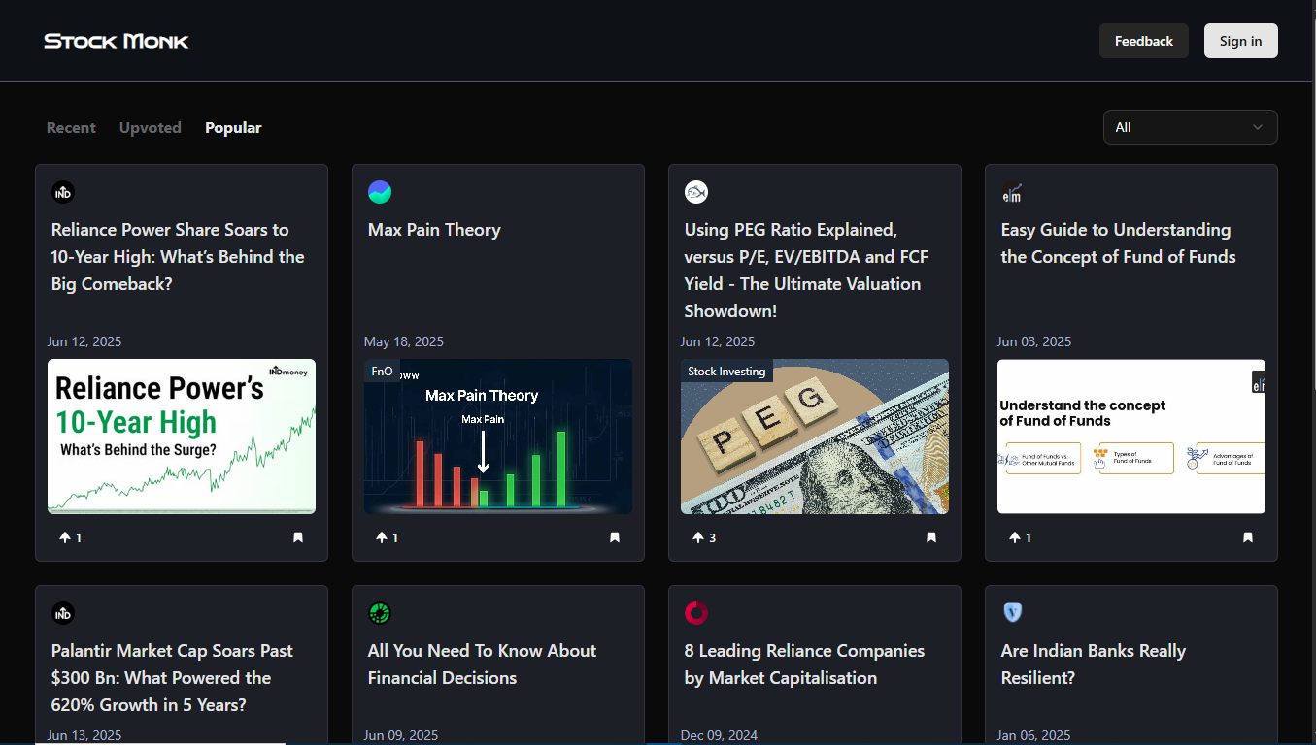Click the green source icon on Financial Decisions card
Viewport: 1316px width, 745px height.
tap(380, 613)
